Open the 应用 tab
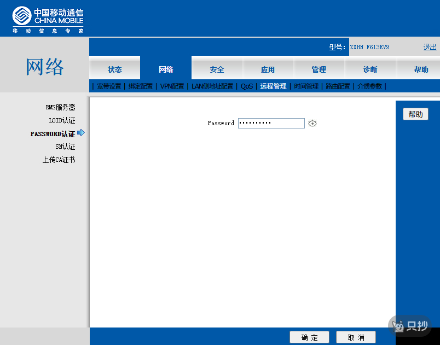Screen dimensions: 440x345 pos(268,69)
